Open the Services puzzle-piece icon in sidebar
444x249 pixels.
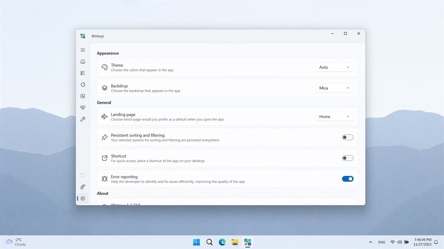coord(83,85)
